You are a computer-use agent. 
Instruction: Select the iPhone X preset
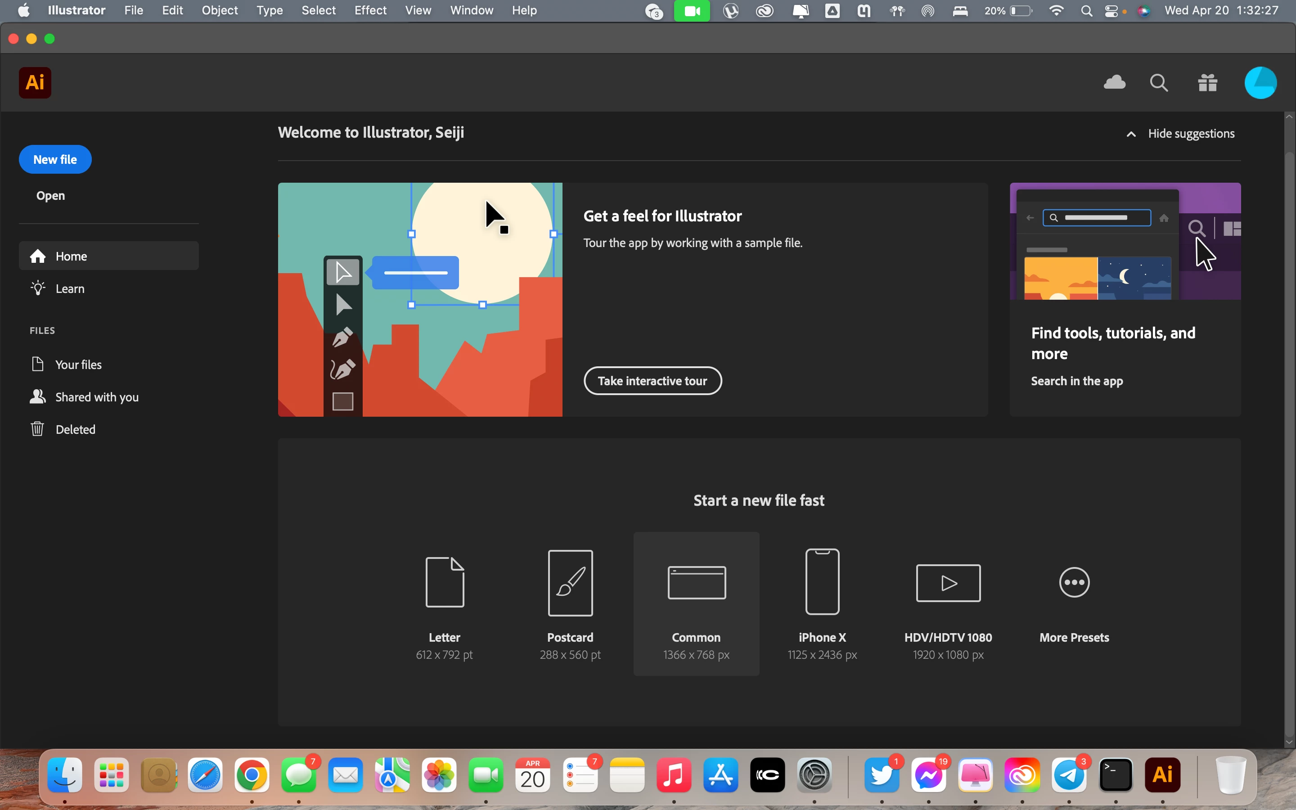(x=822, y=582)
